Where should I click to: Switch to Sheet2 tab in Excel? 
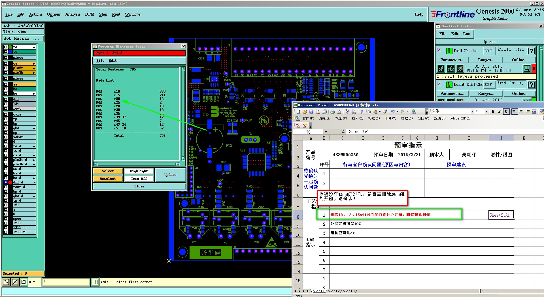pos(333,291)
